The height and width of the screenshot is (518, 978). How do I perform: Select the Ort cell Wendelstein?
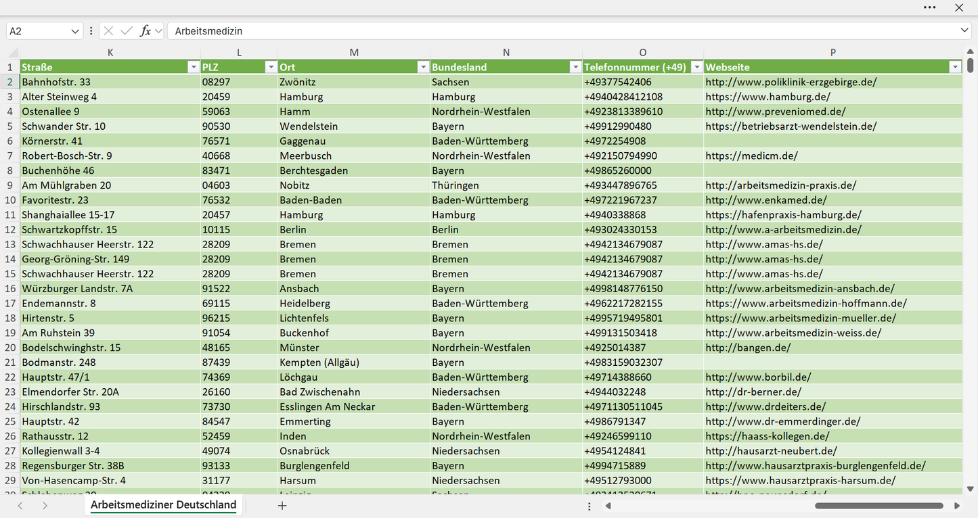(x=354, y=126)
